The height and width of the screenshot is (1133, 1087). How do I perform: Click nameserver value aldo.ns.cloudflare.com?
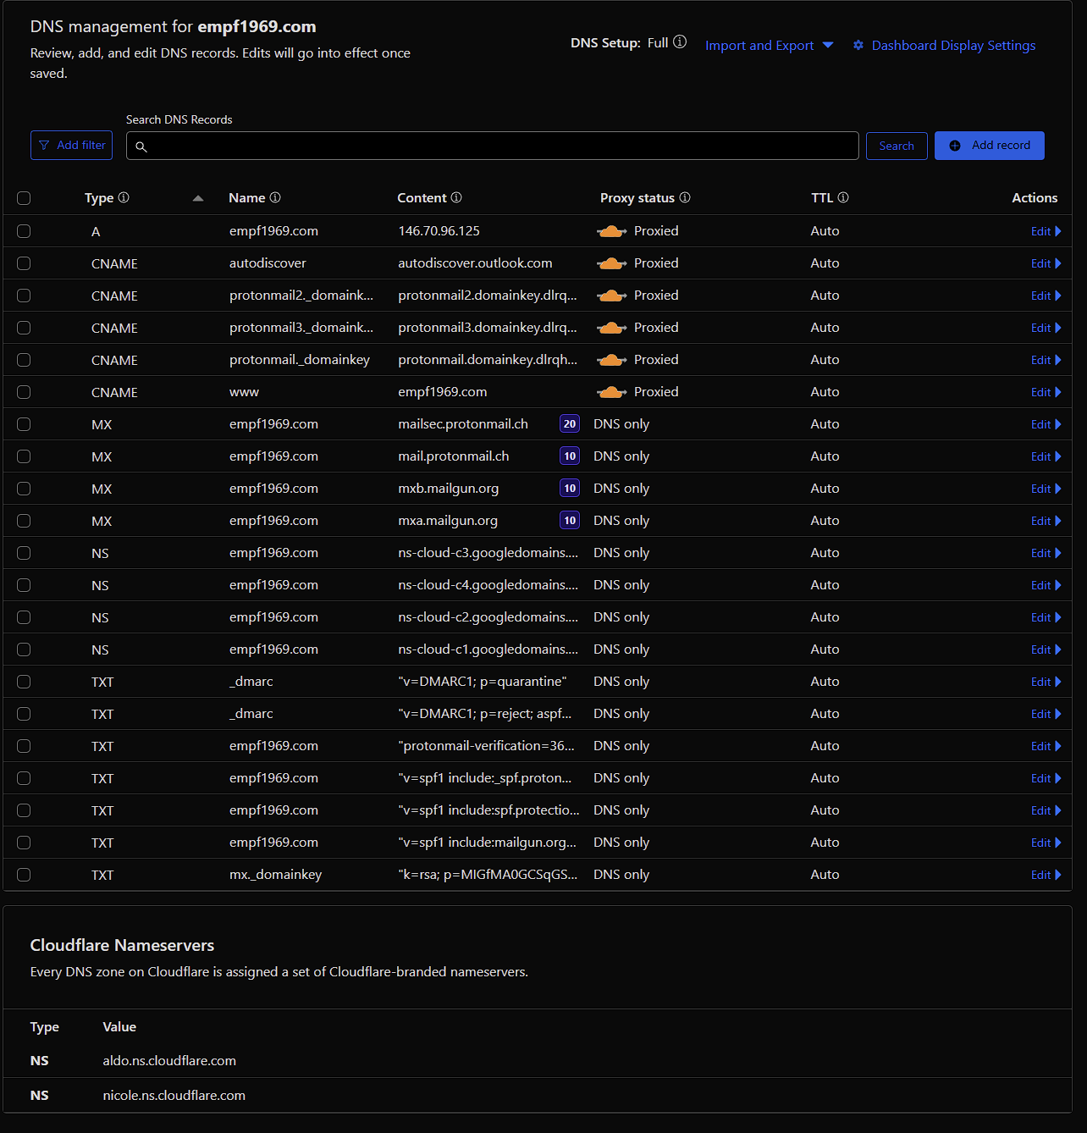[169, 1061]
